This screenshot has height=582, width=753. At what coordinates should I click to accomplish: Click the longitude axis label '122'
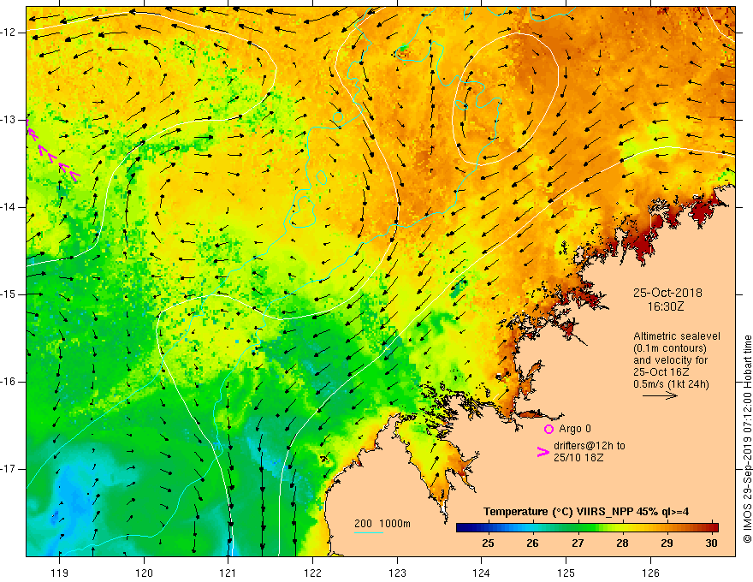(312, 573)
